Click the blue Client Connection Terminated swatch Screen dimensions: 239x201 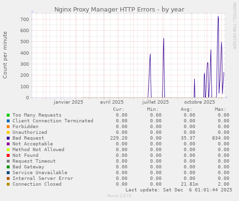tap(8, 121)
